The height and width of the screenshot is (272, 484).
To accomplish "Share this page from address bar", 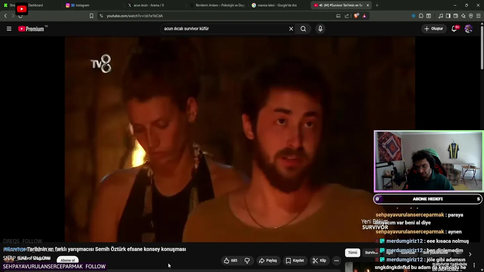I will pos(347,16).
